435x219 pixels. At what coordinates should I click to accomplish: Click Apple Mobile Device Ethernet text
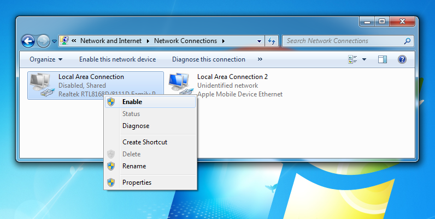click(x=240, y=94)
